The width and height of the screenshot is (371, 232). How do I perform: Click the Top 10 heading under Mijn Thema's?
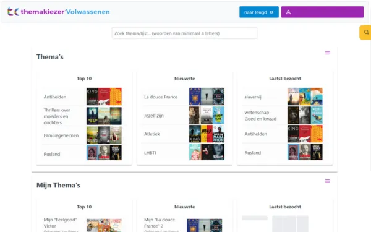(84, 207)
